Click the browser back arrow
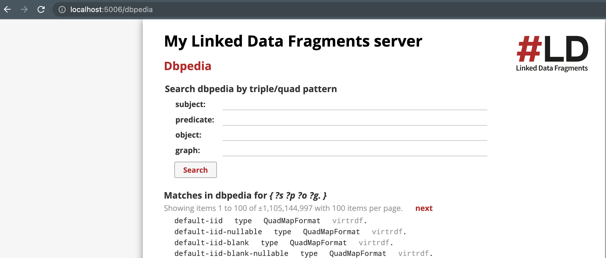The width and height of the screenshot is (606, 258). tap(8, 10)
